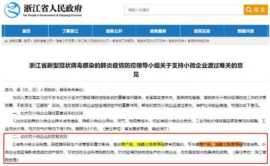The height and width of the screenshot is (166, 270).
Task: Click the home icon in the breadcrumb
Action: point(6,41)
